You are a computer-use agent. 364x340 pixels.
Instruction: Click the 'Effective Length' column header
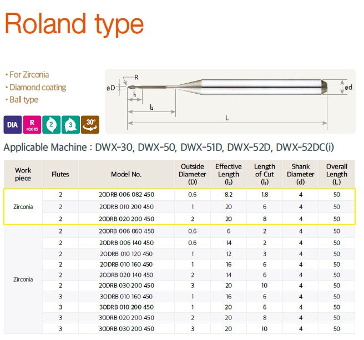coord(229,174)
